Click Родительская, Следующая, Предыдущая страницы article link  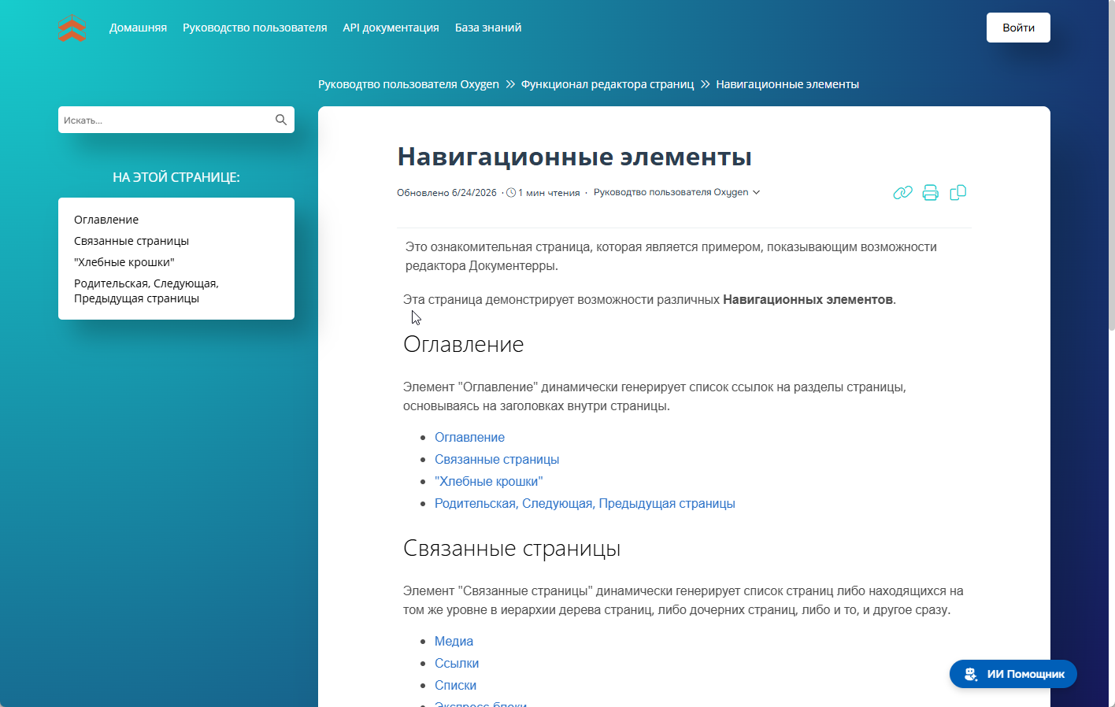click(x=585, y=503)
